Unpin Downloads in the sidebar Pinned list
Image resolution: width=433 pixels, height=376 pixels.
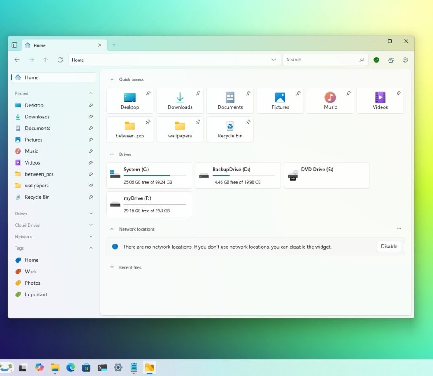coord(90,117)
